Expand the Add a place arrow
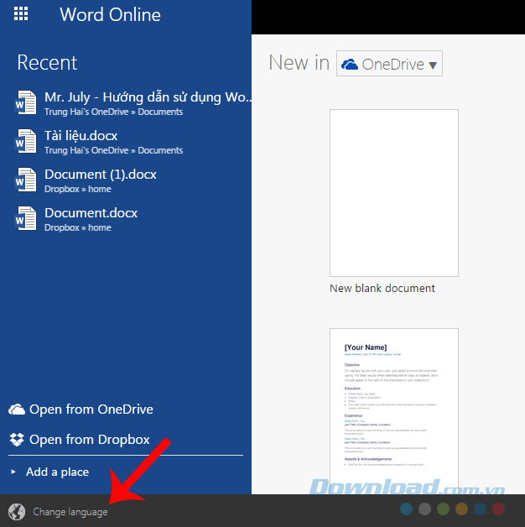 coord(13,472)
